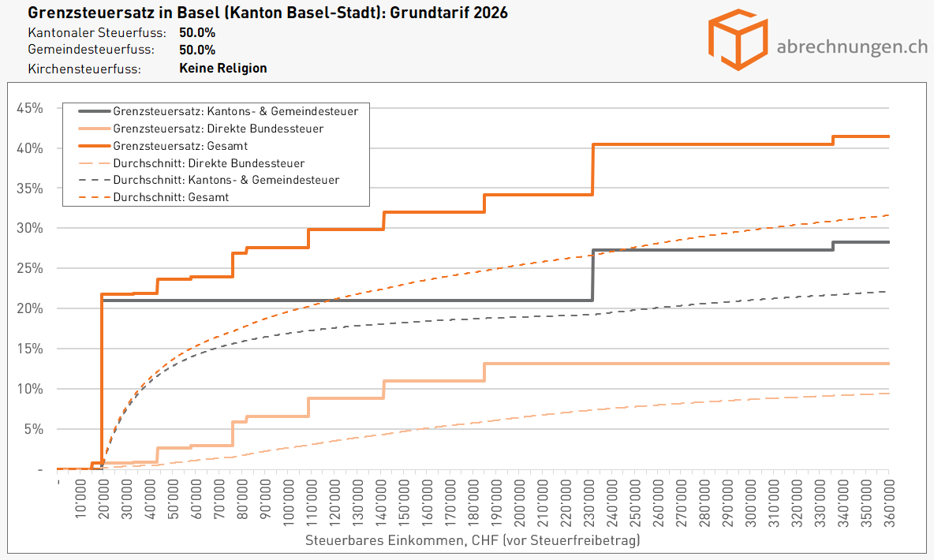The height and width of the screenshot is (560, 934).
Task: Click the 30% y-axis label
Action: click(30, 228)
